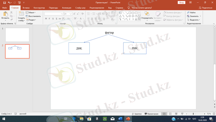216x122 pixels.
Task: Click the zoom out minus button
Action: point(187,114)
